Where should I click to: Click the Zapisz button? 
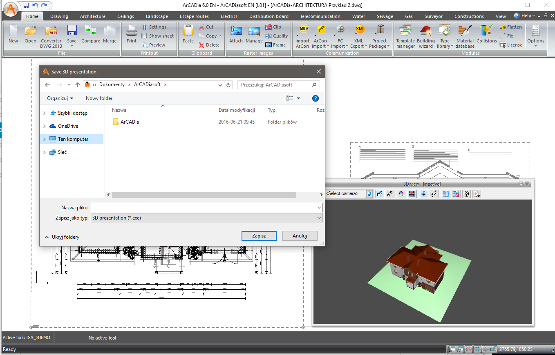click(x=259, y=236)
